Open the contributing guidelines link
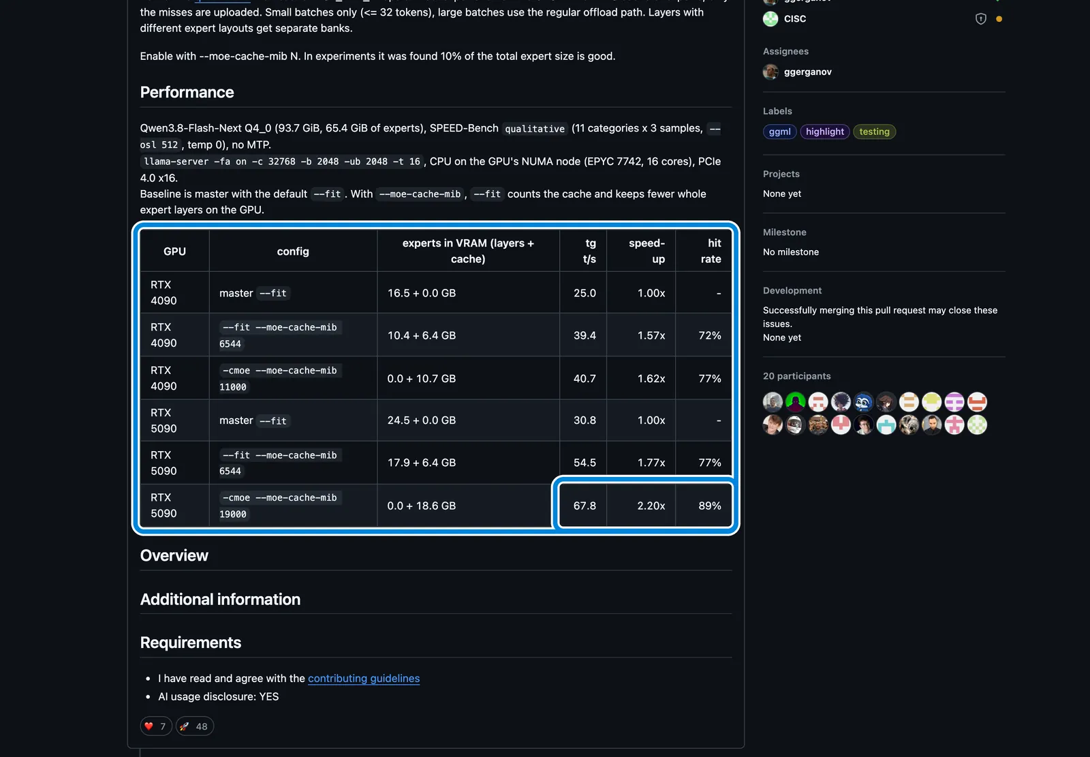 point(364,679)
